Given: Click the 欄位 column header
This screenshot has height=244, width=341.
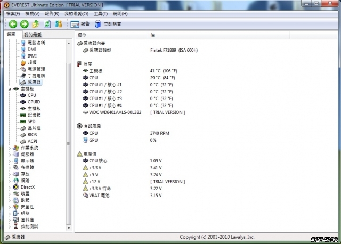Looking at the screenshot, I should (x=112, y=35).
